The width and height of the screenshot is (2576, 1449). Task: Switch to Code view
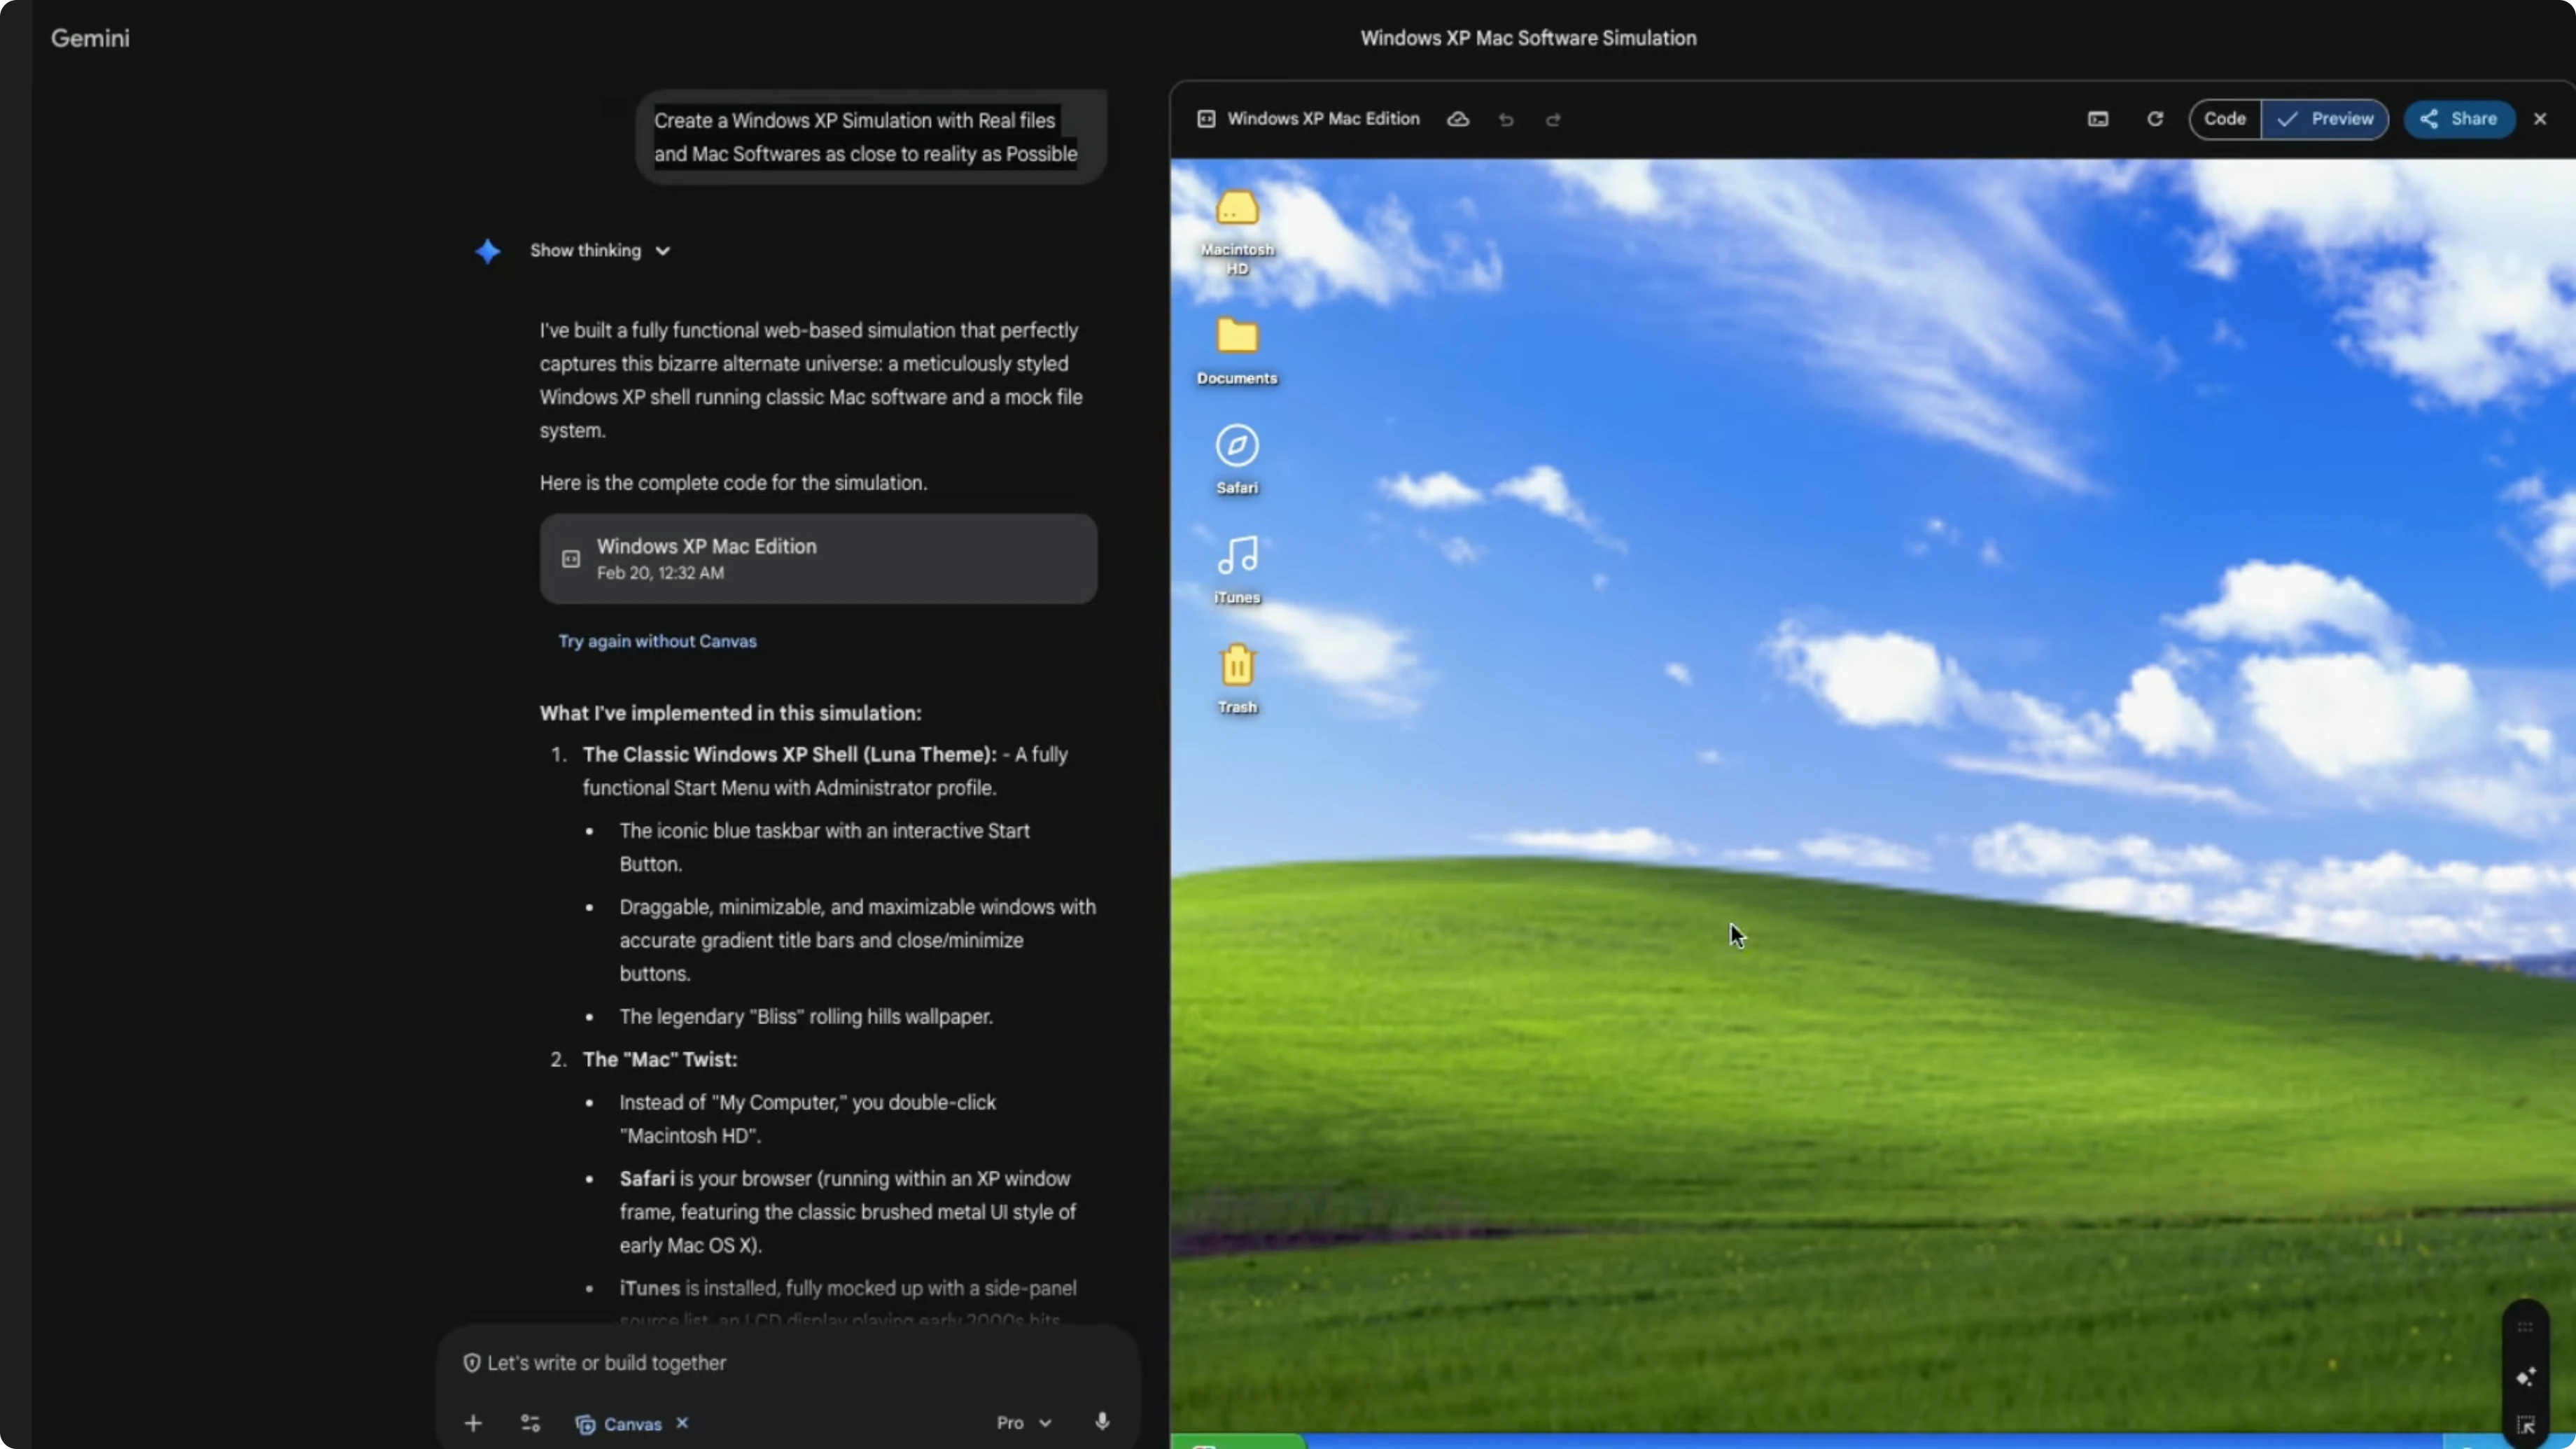(2227, 118)
